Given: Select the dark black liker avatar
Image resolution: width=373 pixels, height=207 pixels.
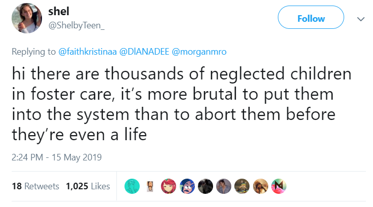Looking at the screenshot, I should pos(204,186).
